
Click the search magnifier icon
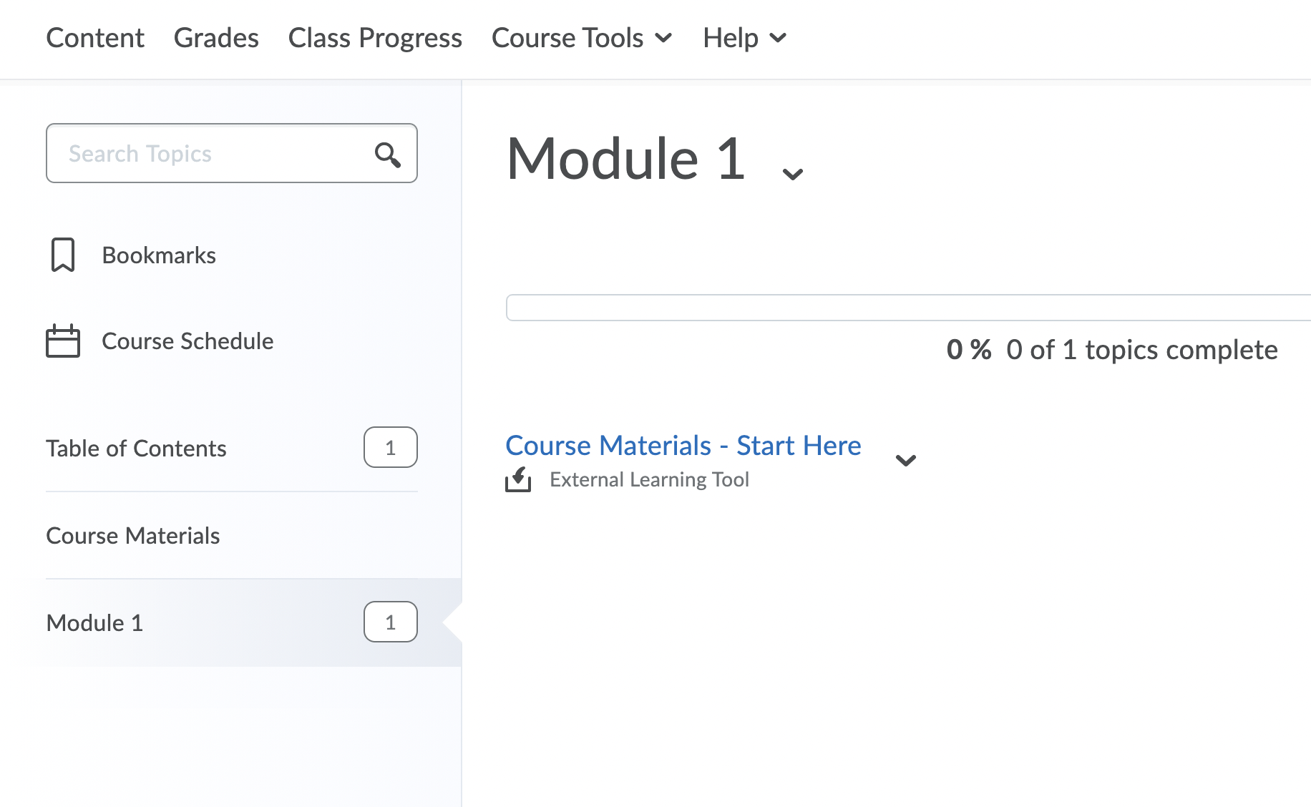point(387,154)
